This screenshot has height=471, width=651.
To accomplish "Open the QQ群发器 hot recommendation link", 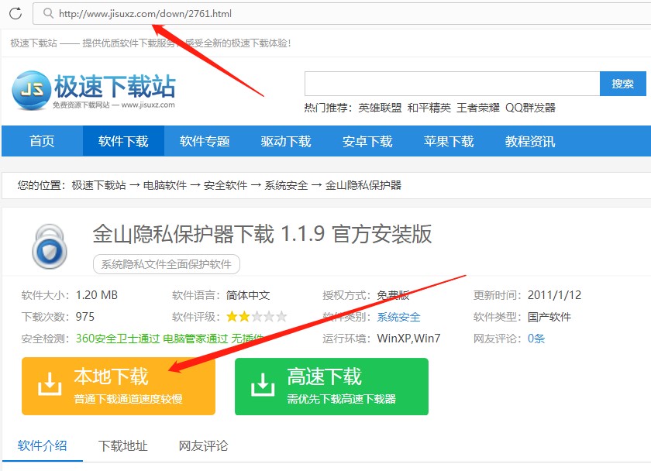I will click(x=530, y=108).
